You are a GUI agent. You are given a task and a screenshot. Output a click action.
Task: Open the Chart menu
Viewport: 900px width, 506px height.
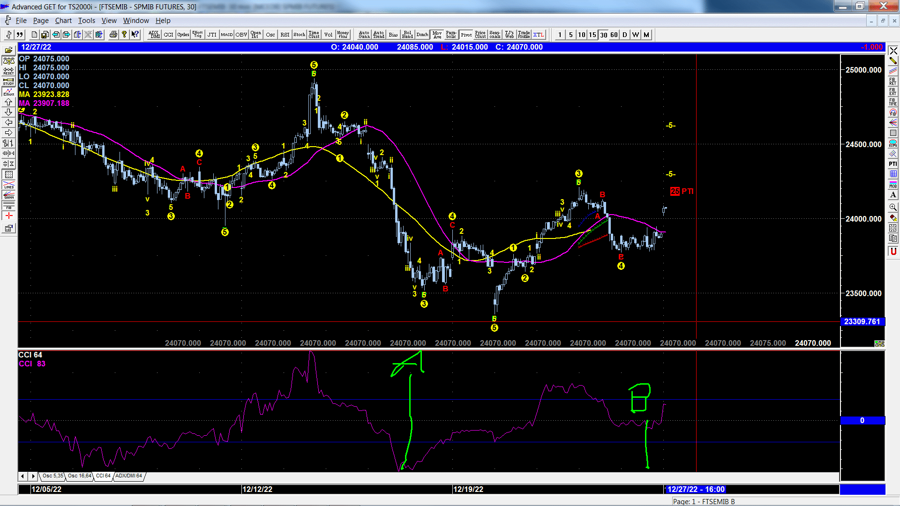click(x=63, y=21)
